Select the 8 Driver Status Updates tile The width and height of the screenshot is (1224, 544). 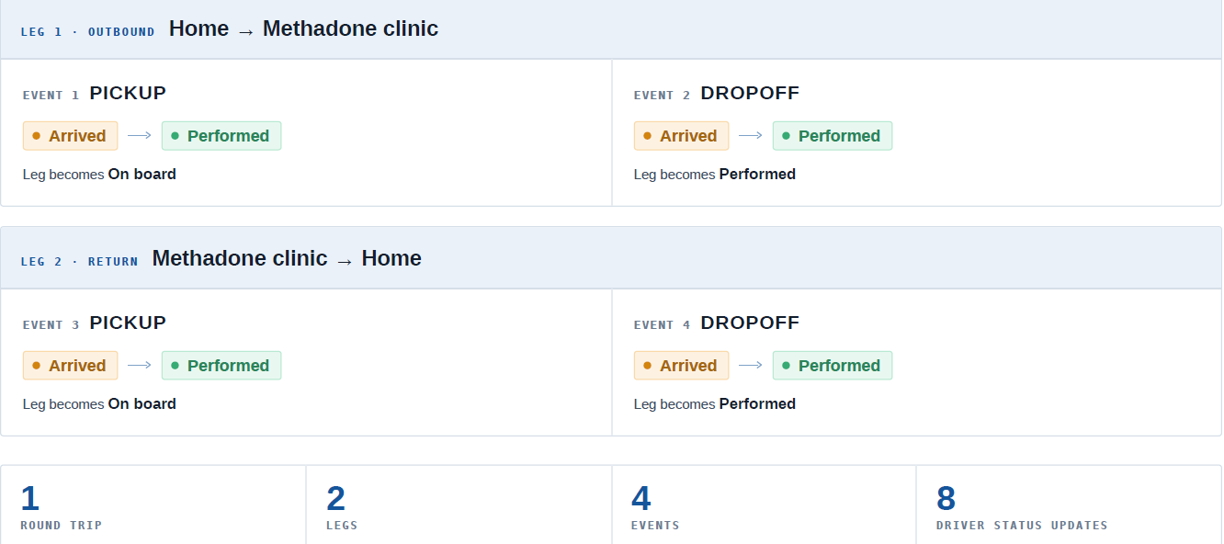1070,504
